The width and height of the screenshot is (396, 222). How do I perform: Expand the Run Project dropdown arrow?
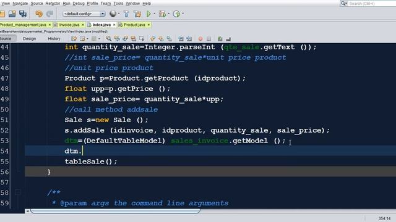coord(155,14)
